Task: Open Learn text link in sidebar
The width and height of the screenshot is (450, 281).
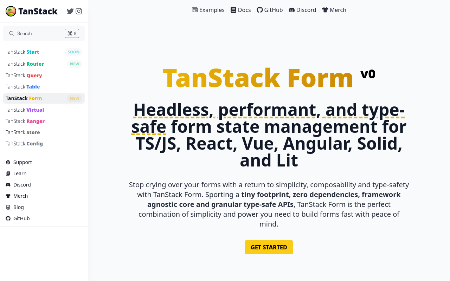Action: coord(20,174)
